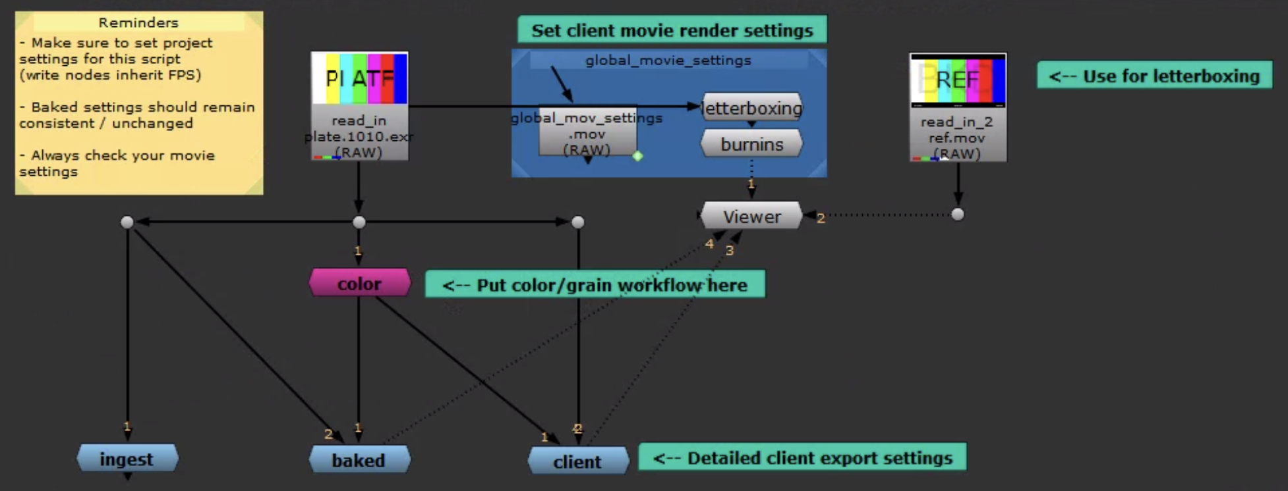Click the green diamond indicator on global_mov_settings
Screen dimensions: 1288x491
pyautogui.click(x=637, y=156)
